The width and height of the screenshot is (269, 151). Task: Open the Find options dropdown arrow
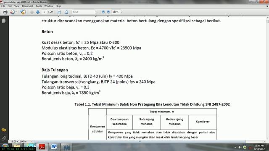(x=96, y=12)
